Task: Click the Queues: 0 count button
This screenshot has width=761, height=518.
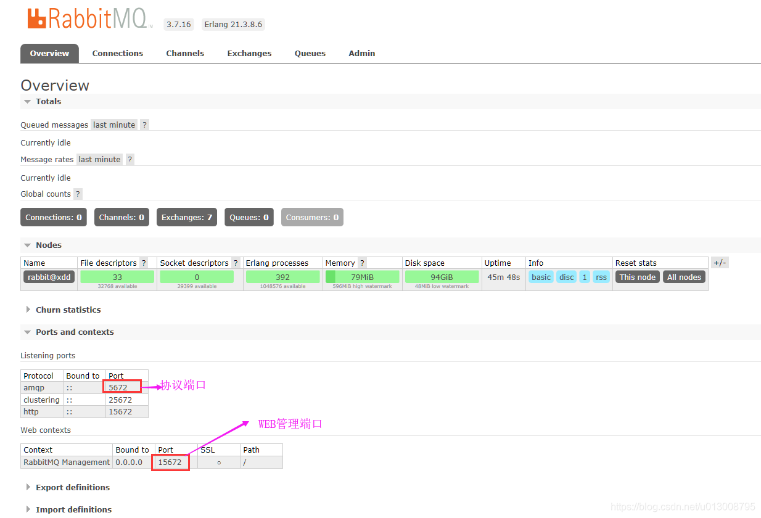Action: tap(249, 217)
